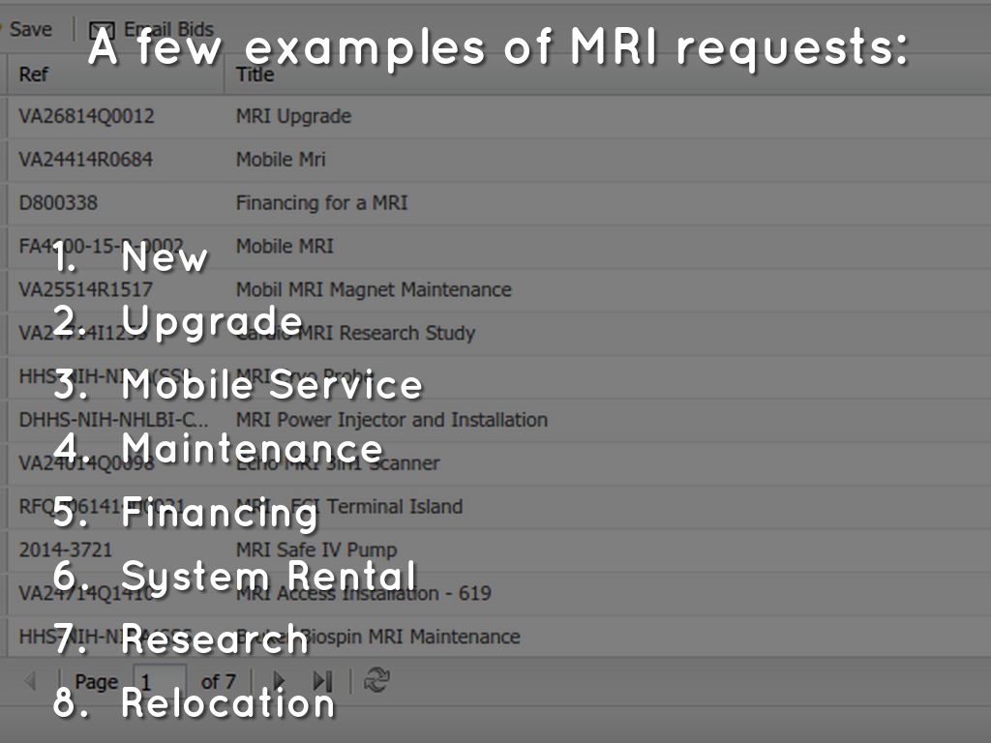Select the Mobil MRI Magnet Maintenance row

pos(374,289)
